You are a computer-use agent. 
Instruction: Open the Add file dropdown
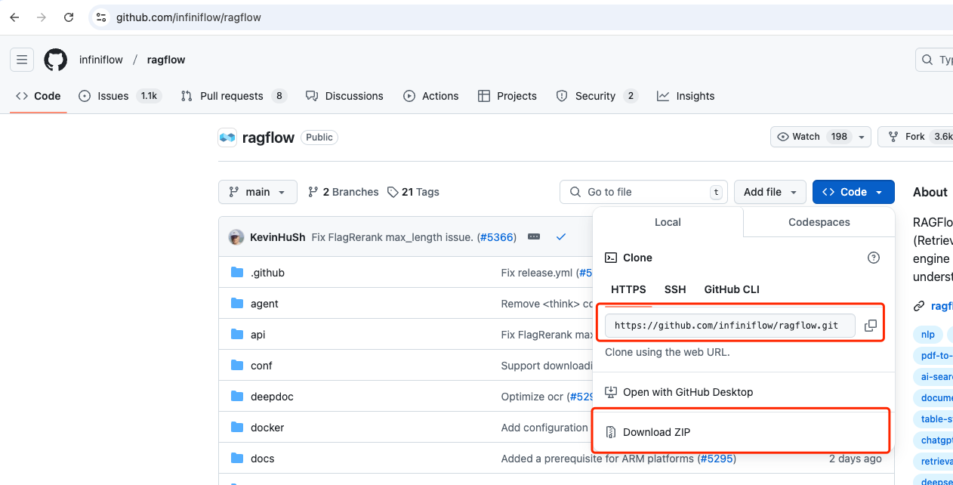[769, 192]
